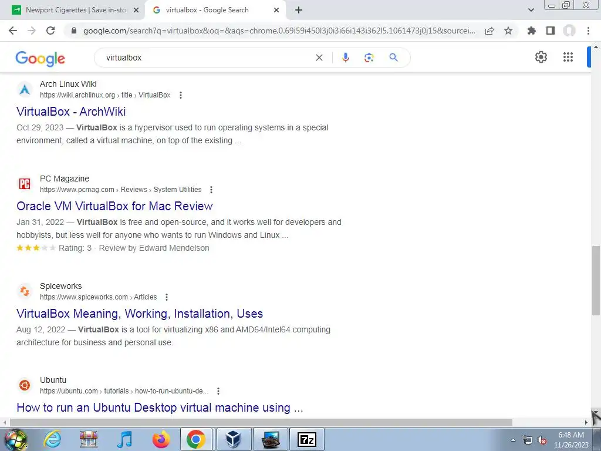Launch Firefox from the taskbar
This screenshot has height=451, width=601.
[x=161, y=439]
